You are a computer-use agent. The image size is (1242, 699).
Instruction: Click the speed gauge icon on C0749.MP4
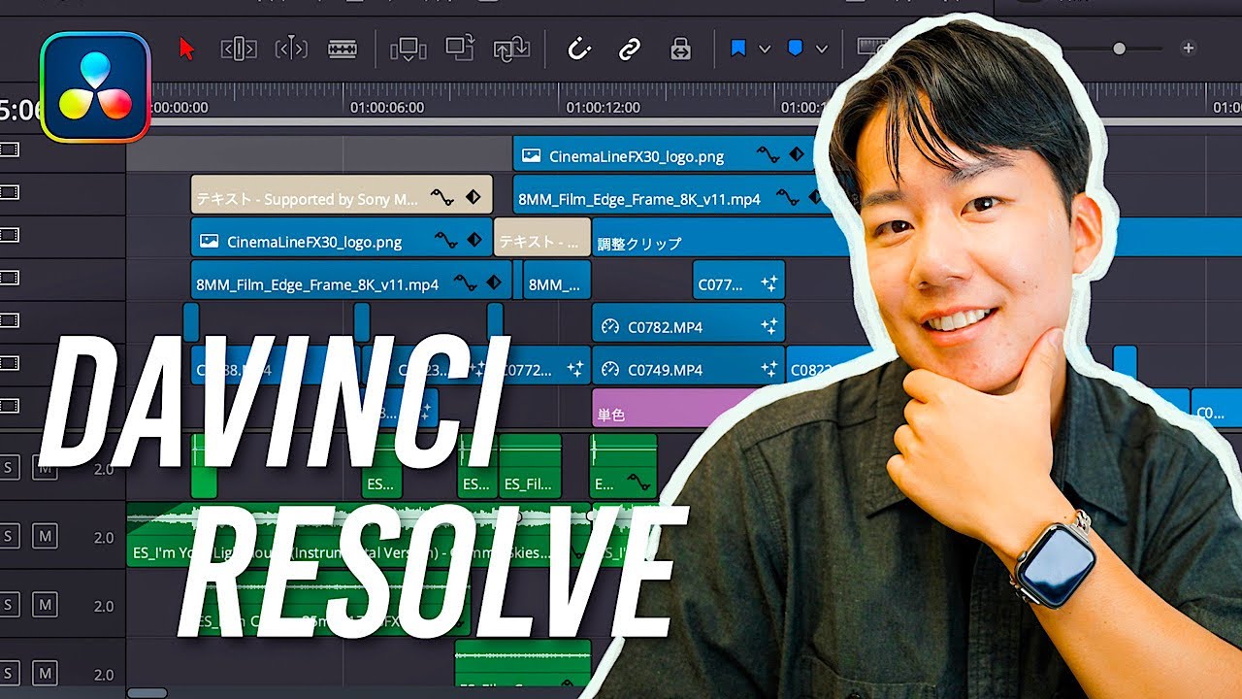(x=610, y=369)
